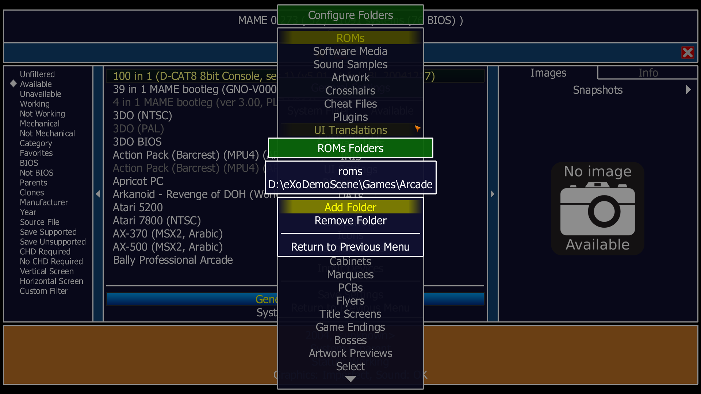Open the Software Media folder option
Viewport: 701px width, 394px height.
350,51
